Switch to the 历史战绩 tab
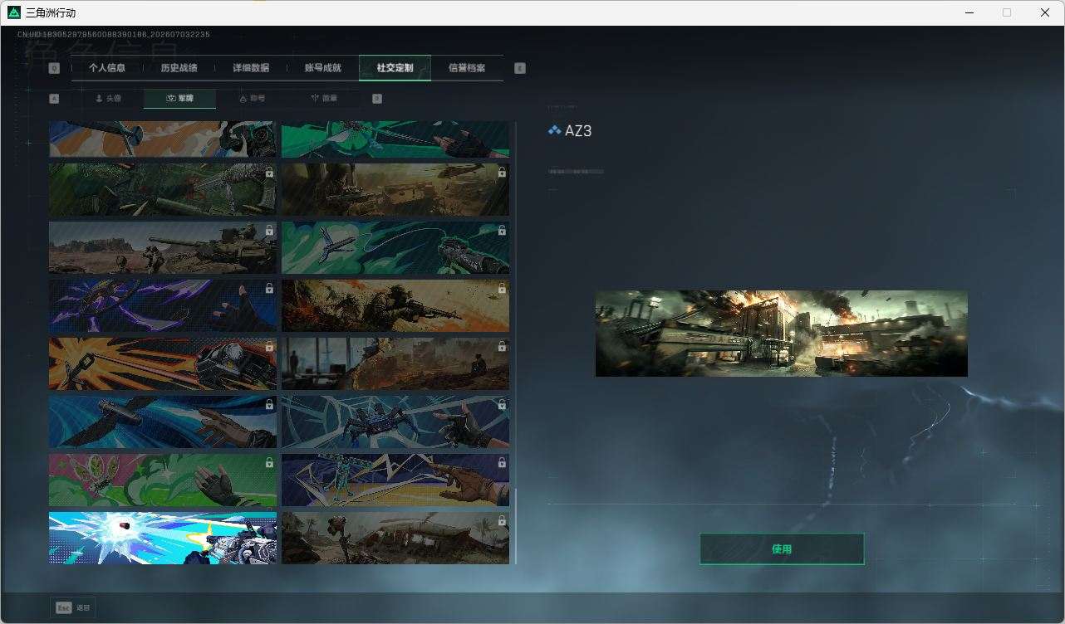 (x=179, y=68)
